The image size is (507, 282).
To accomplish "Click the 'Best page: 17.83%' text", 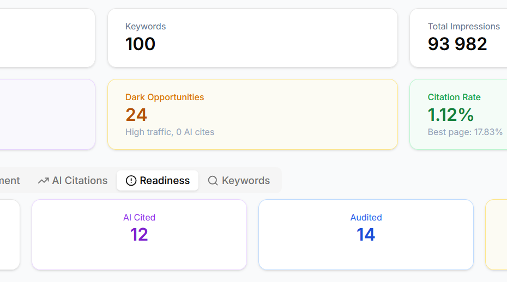I will pyautogui.click(x=465, y=132).
